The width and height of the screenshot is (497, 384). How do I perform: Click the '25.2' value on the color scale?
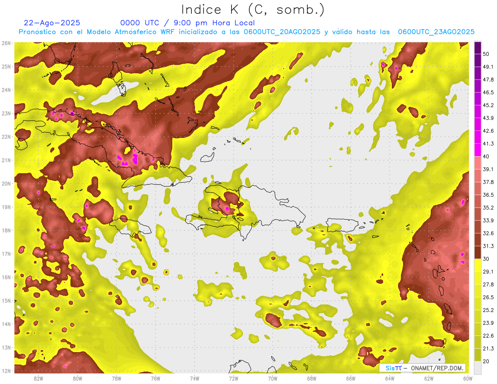click(488, 310)
